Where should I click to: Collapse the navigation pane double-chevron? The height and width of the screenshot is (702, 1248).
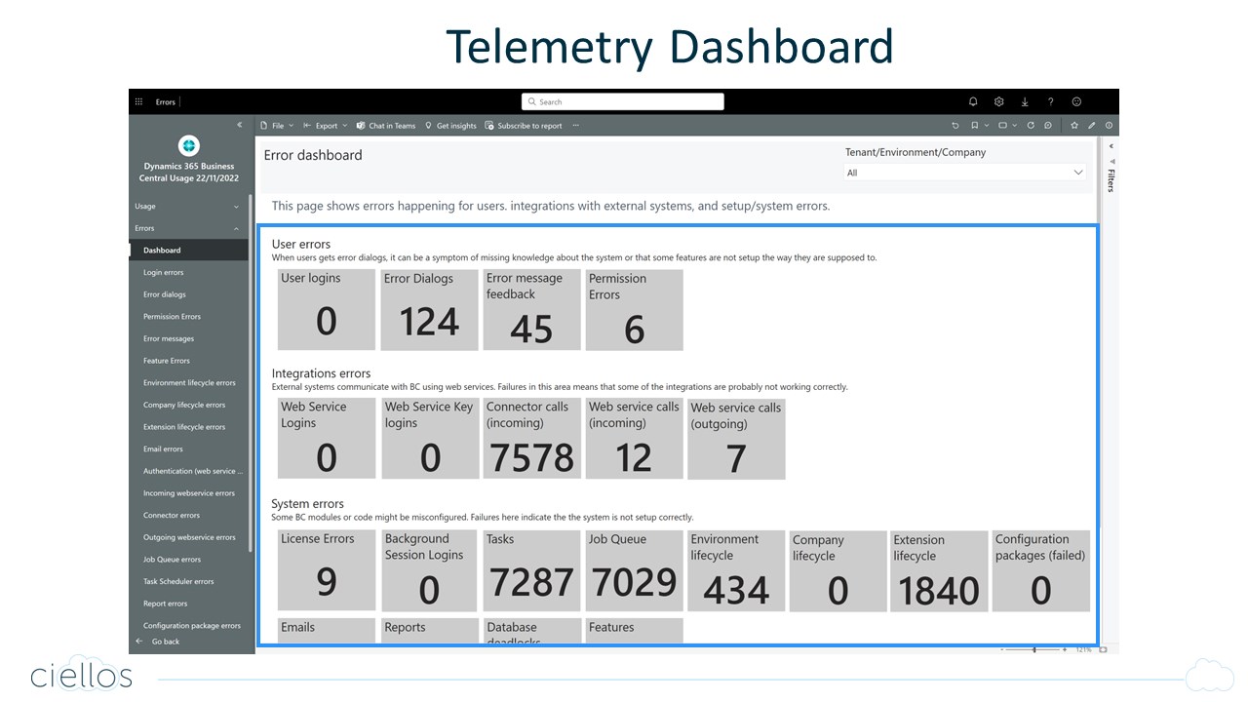(x=240, y=125)
